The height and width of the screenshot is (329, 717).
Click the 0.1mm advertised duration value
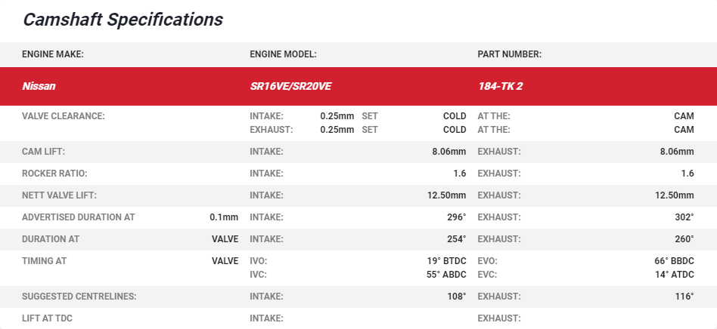click(x=224, y=217)
